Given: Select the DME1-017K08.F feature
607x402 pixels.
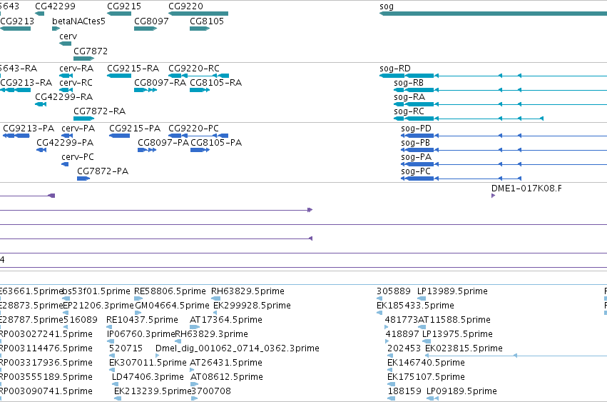Looking at the screenshot, I should pos(526,189).
